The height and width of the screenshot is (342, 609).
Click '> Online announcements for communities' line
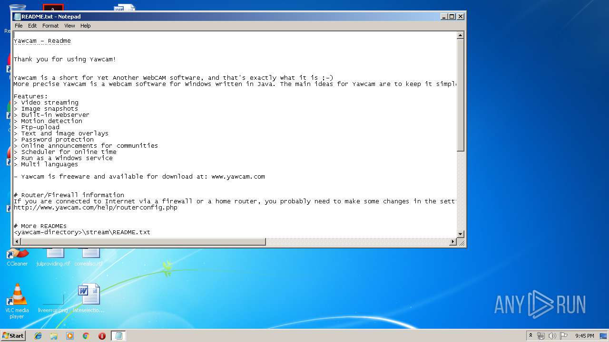(86, 146)
